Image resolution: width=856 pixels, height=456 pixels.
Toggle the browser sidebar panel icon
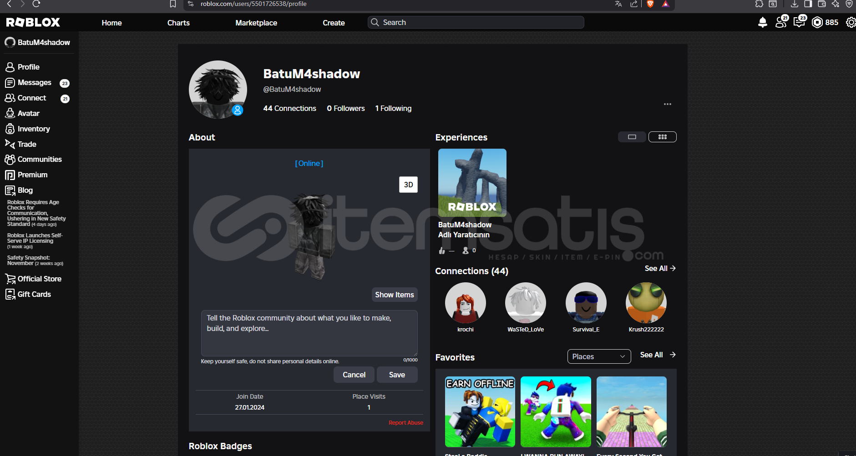(x=808, y=4)
